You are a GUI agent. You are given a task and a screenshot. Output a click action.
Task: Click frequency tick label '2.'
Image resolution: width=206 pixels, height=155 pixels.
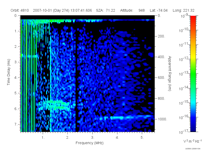(x=68, y=138)
